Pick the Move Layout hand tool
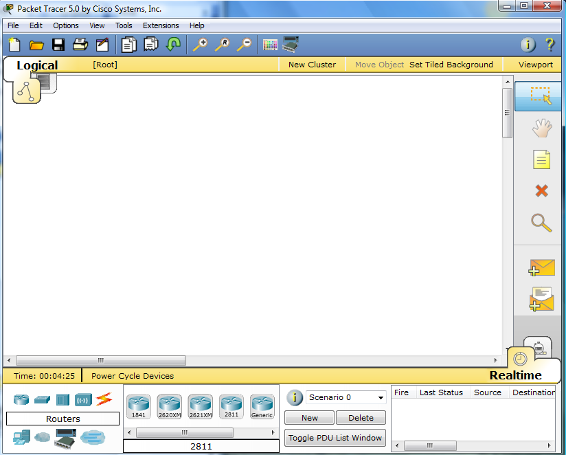 click(x=542, y=129)
